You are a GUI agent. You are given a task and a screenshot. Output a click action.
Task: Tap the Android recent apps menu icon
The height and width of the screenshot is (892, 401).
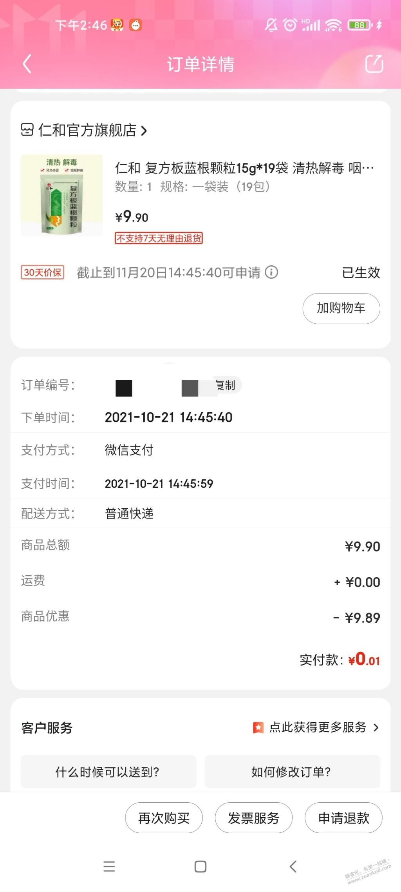[x=109, y=867]
